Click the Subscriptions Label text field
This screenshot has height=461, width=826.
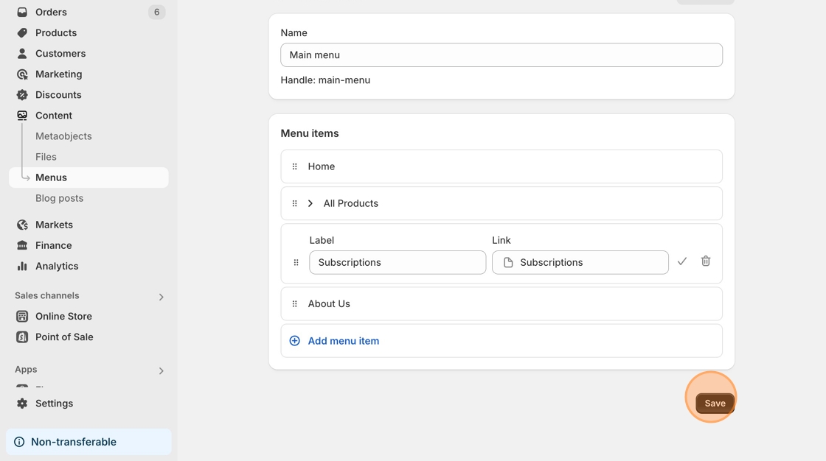398,263
